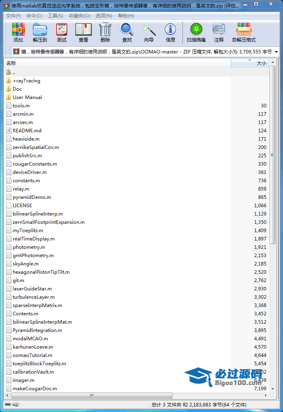Select file bilinearSplineInterp.m
283x412 pixels.
(x=38, y=214)
